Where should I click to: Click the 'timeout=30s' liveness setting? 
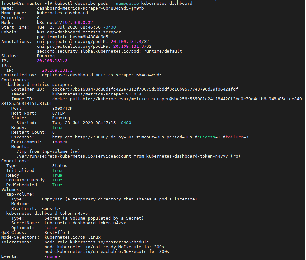tap(150, 137)
